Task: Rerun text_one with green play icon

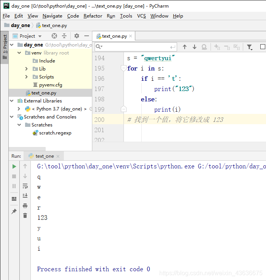Action: (14, 166)
